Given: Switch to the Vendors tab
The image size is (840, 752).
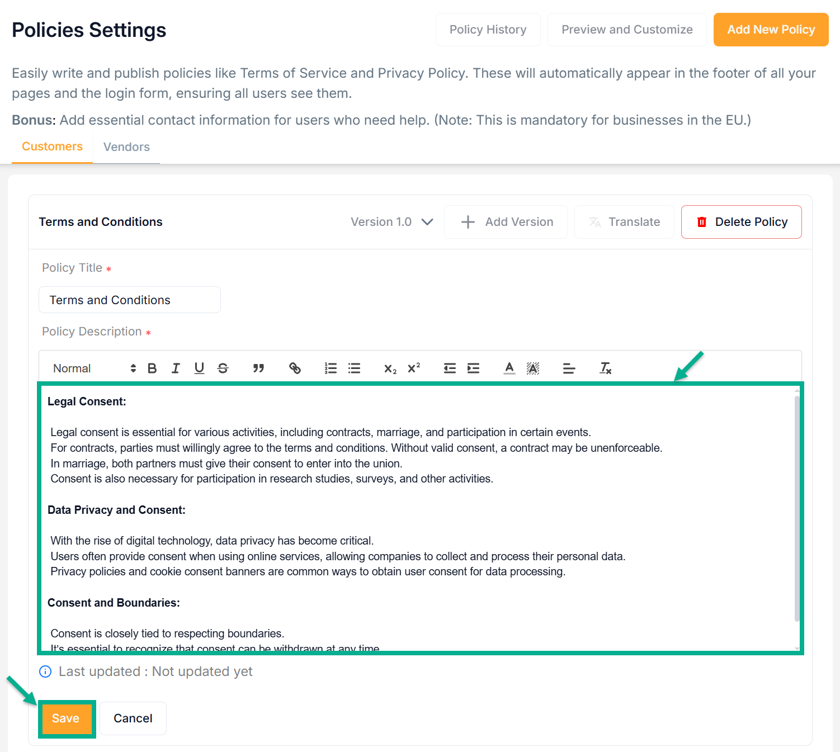Looking at the screenshot, I should tap(126, 147).
